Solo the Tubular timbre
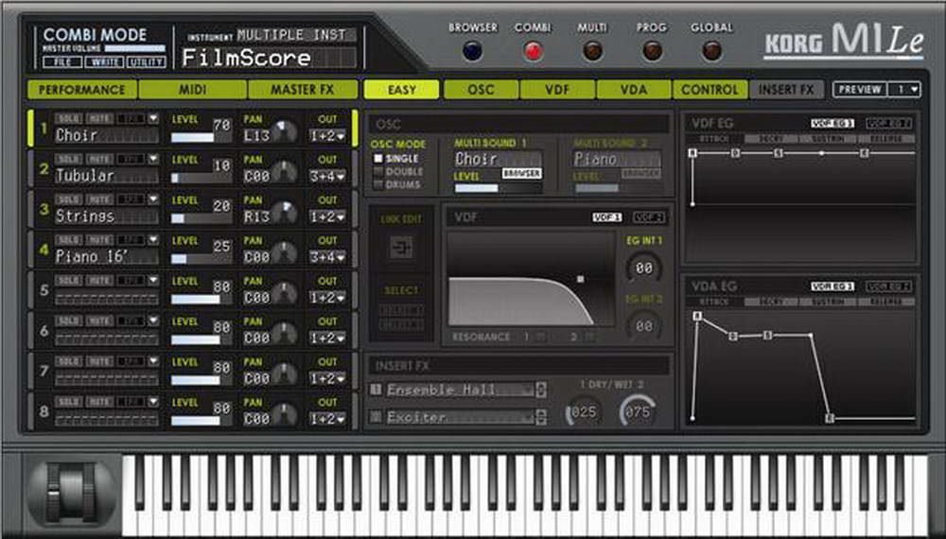The height and width of the screenshot is (539, 946). pyautogui.click(x=68, y=159)
